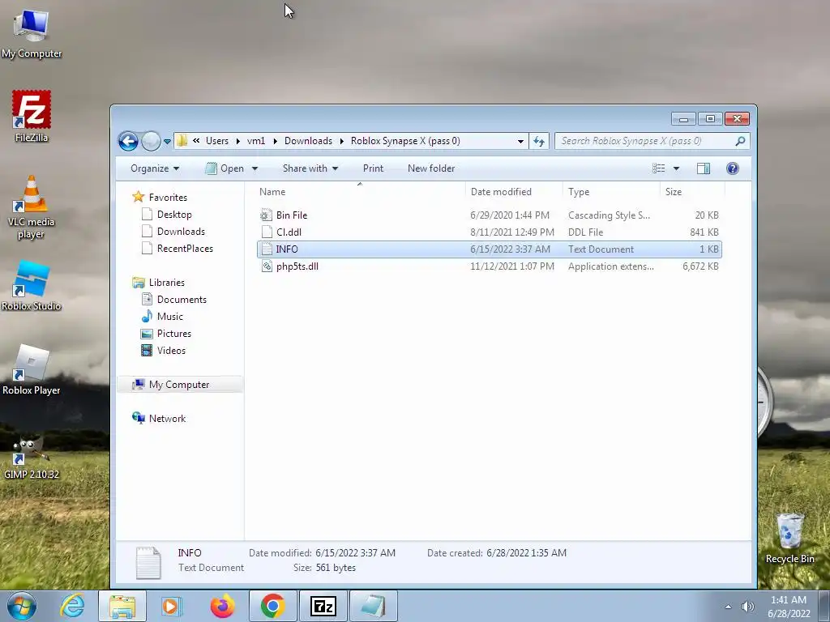Expand arrow after vm1 in breadcrumb

coord(276,141)
